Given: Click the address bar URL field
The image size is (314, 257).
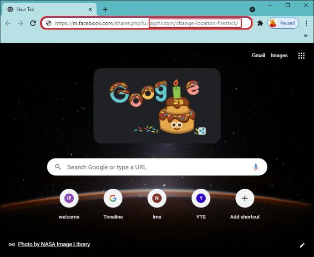Looking at the screenshot, I should click(x=146, y=23).
